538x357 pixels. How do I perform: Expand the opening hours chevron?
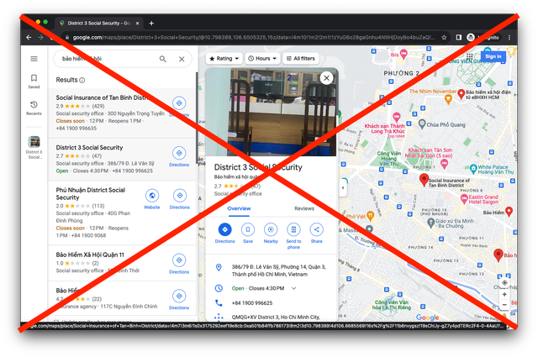(293, 288)
